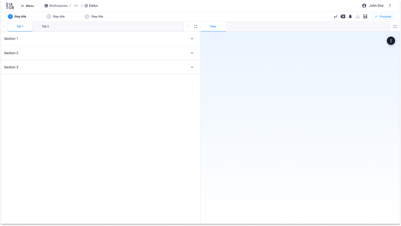This screenshot has width=401, height=226.
Task: Open John Doe user account
Action: pos(373,6)
